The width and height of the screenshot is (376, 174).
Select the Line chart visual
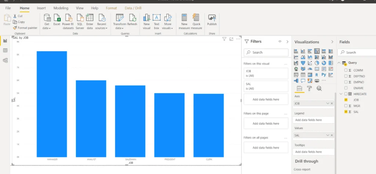296,57
